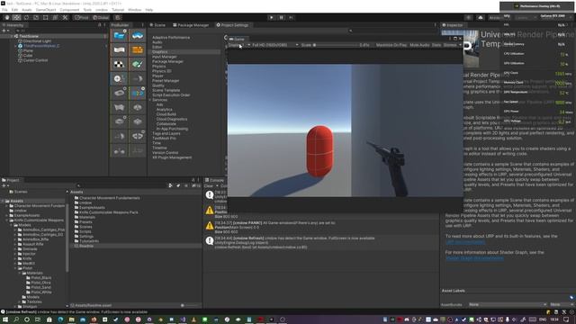Image resolution: width=576 pixels, height=324 pixels.
Task: Select the Readme asset in Assets list
Action: [86, 246]
